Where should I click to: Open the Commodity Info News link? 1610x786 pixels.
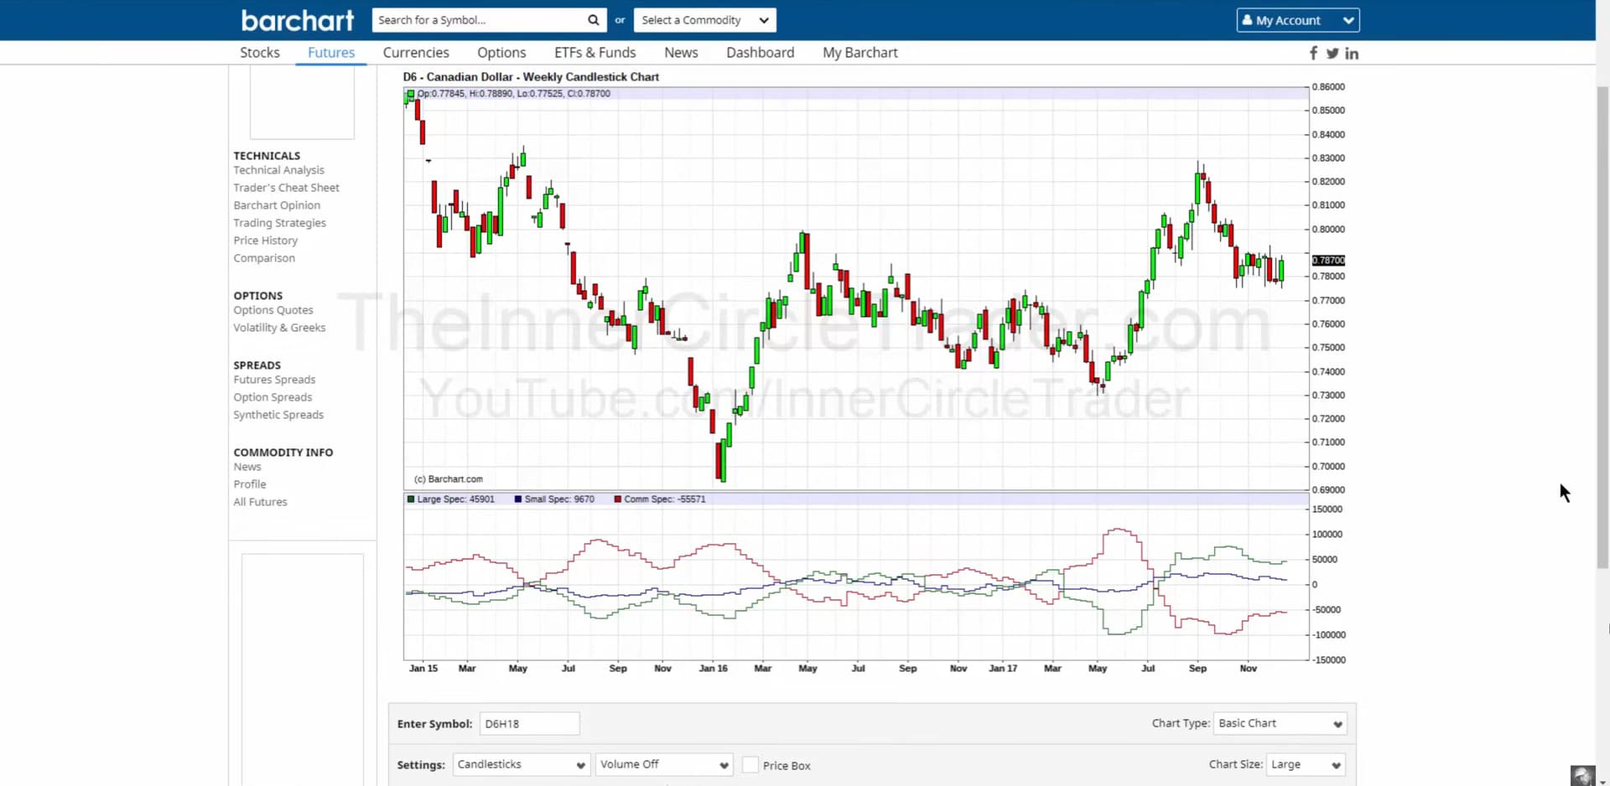coord(247,467)
